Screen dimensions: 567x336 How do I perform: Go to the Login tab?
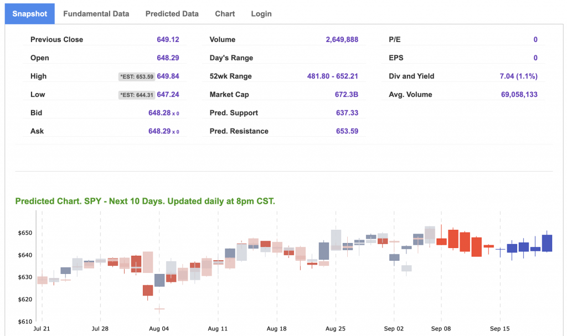[261, 14]
